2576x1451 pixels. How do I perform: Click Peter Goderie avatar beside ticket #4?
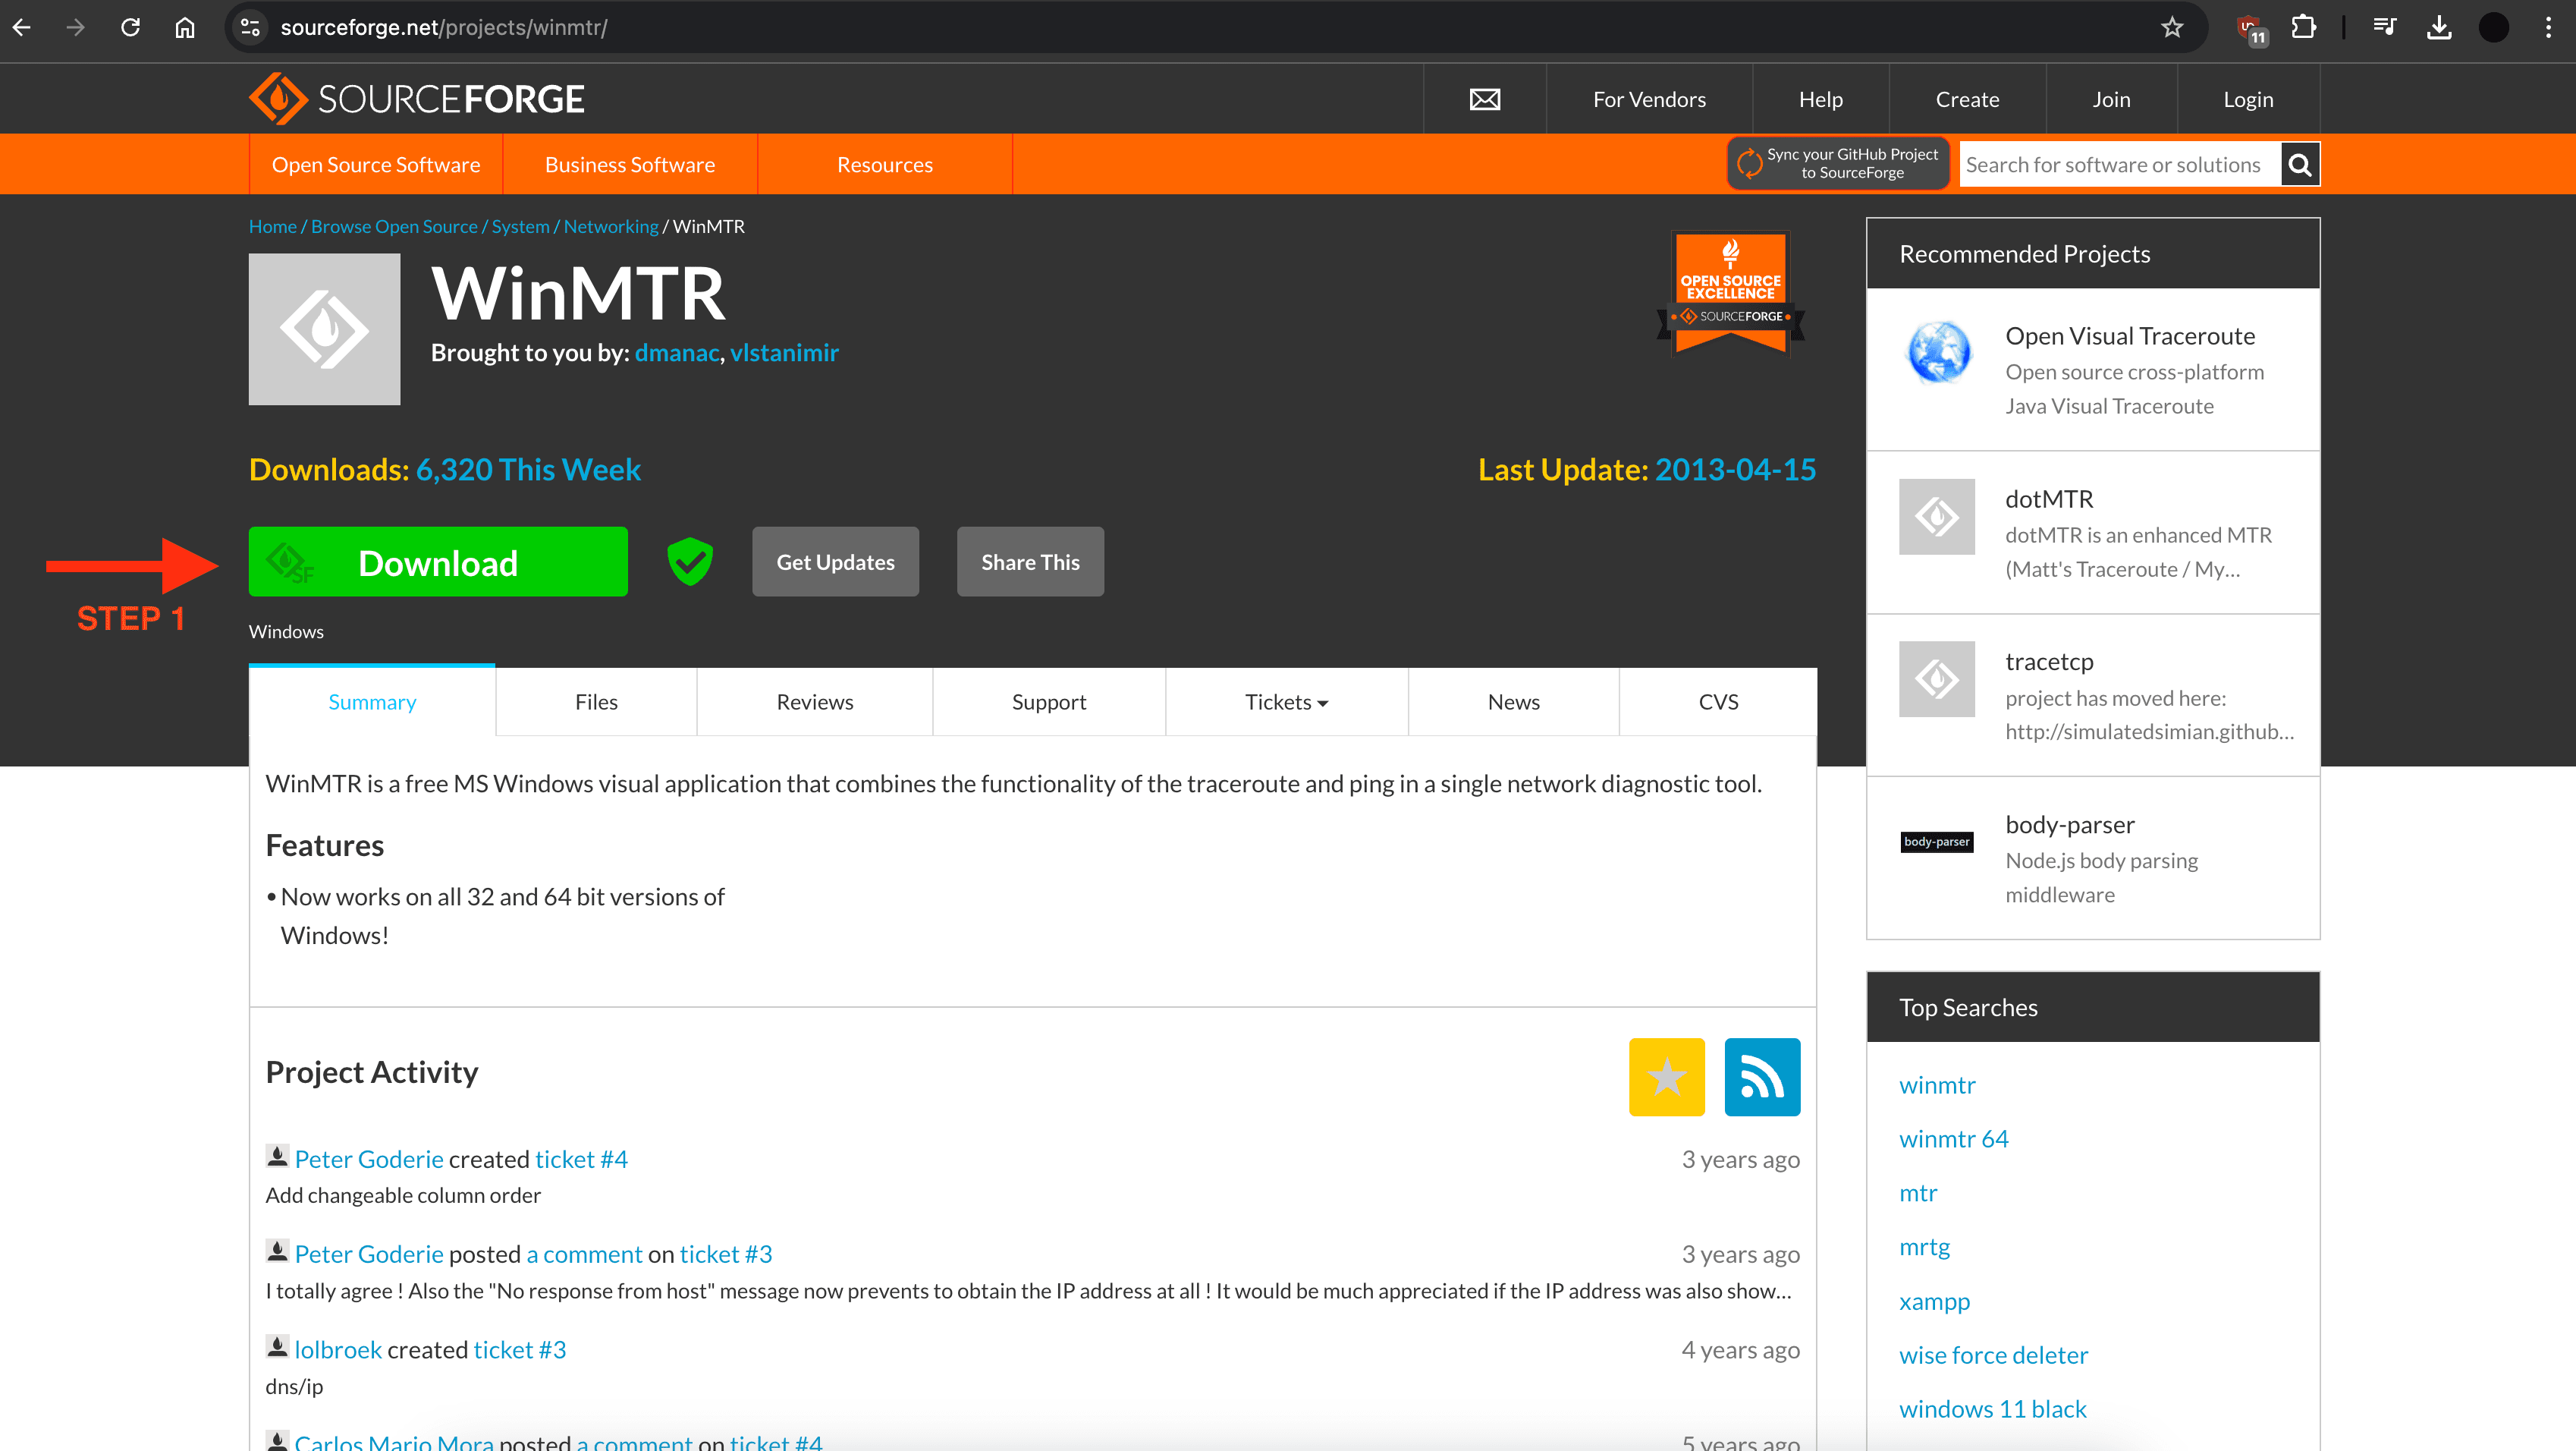tap(277, 1156)
